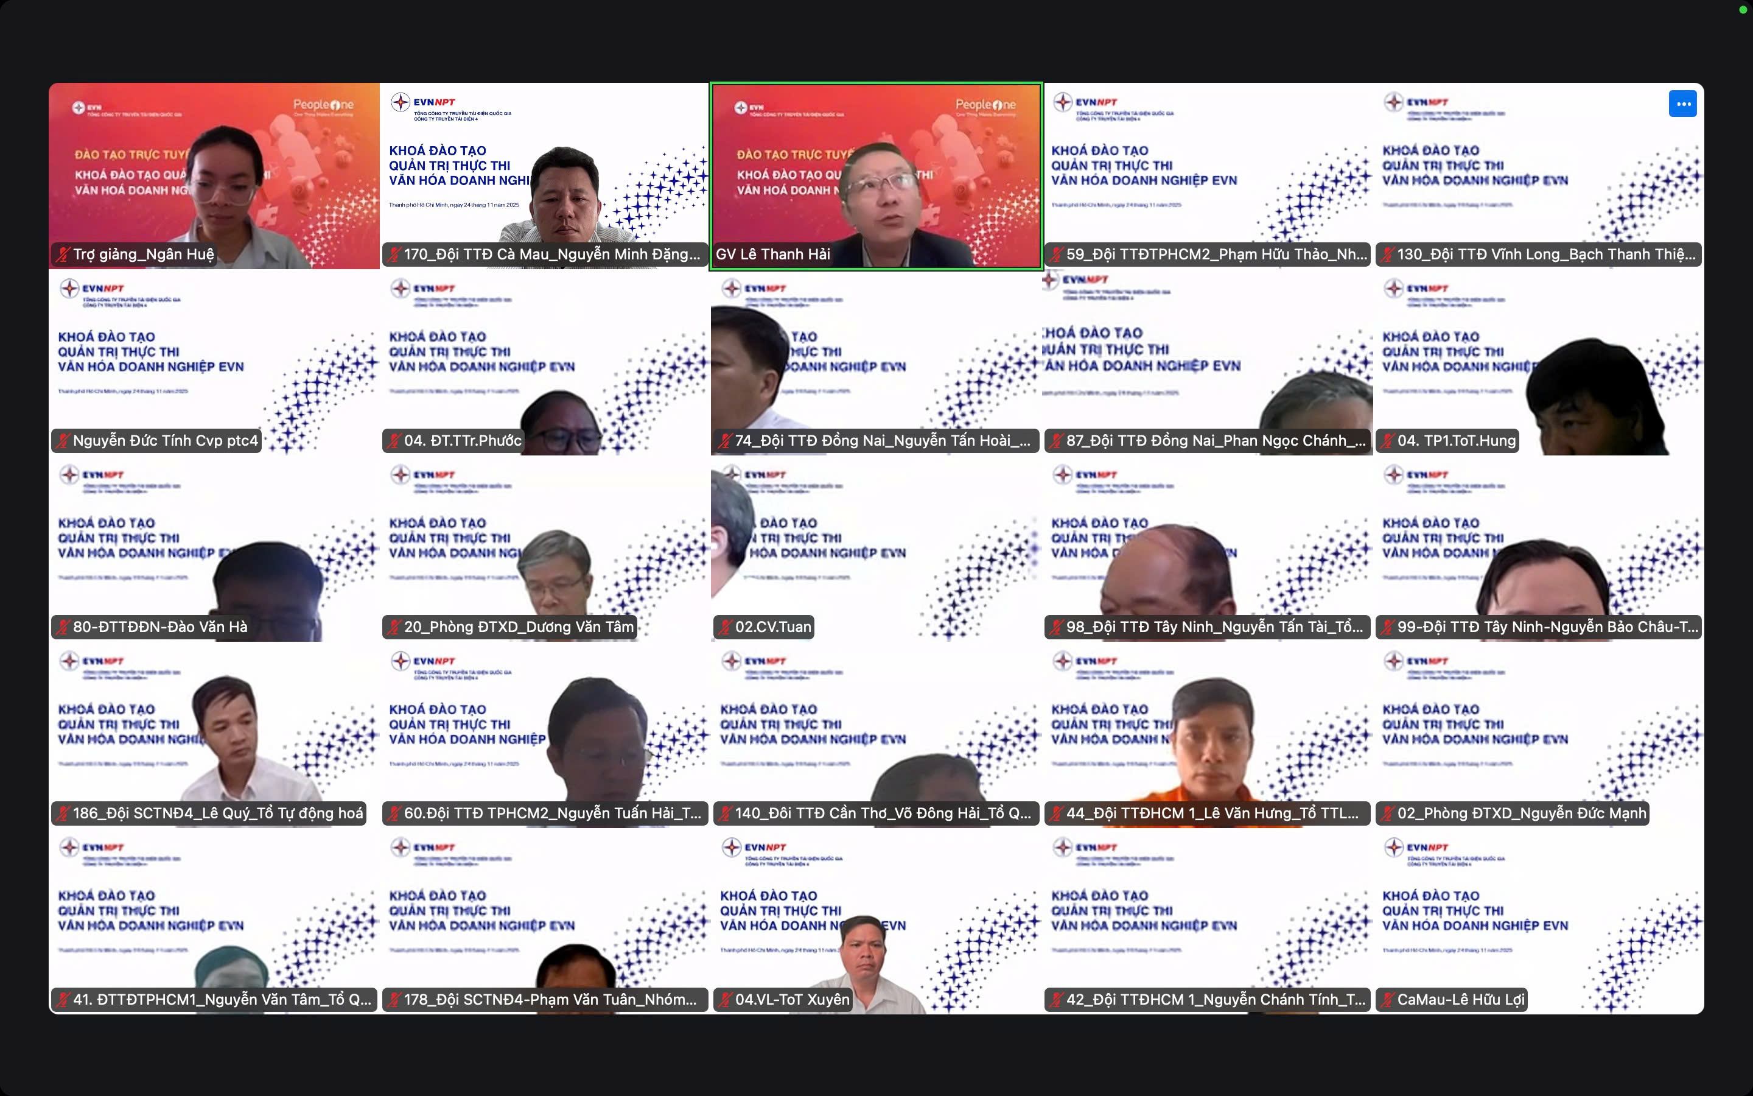Click muted mic icon beside 04.VL-ToT Xuyên
Screen dimensions: 1753x1096
(x=725, y=1000)
